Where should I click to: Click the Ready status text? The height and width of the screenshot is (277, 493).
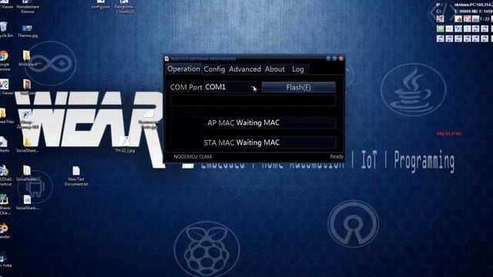[x=337, y=156]
